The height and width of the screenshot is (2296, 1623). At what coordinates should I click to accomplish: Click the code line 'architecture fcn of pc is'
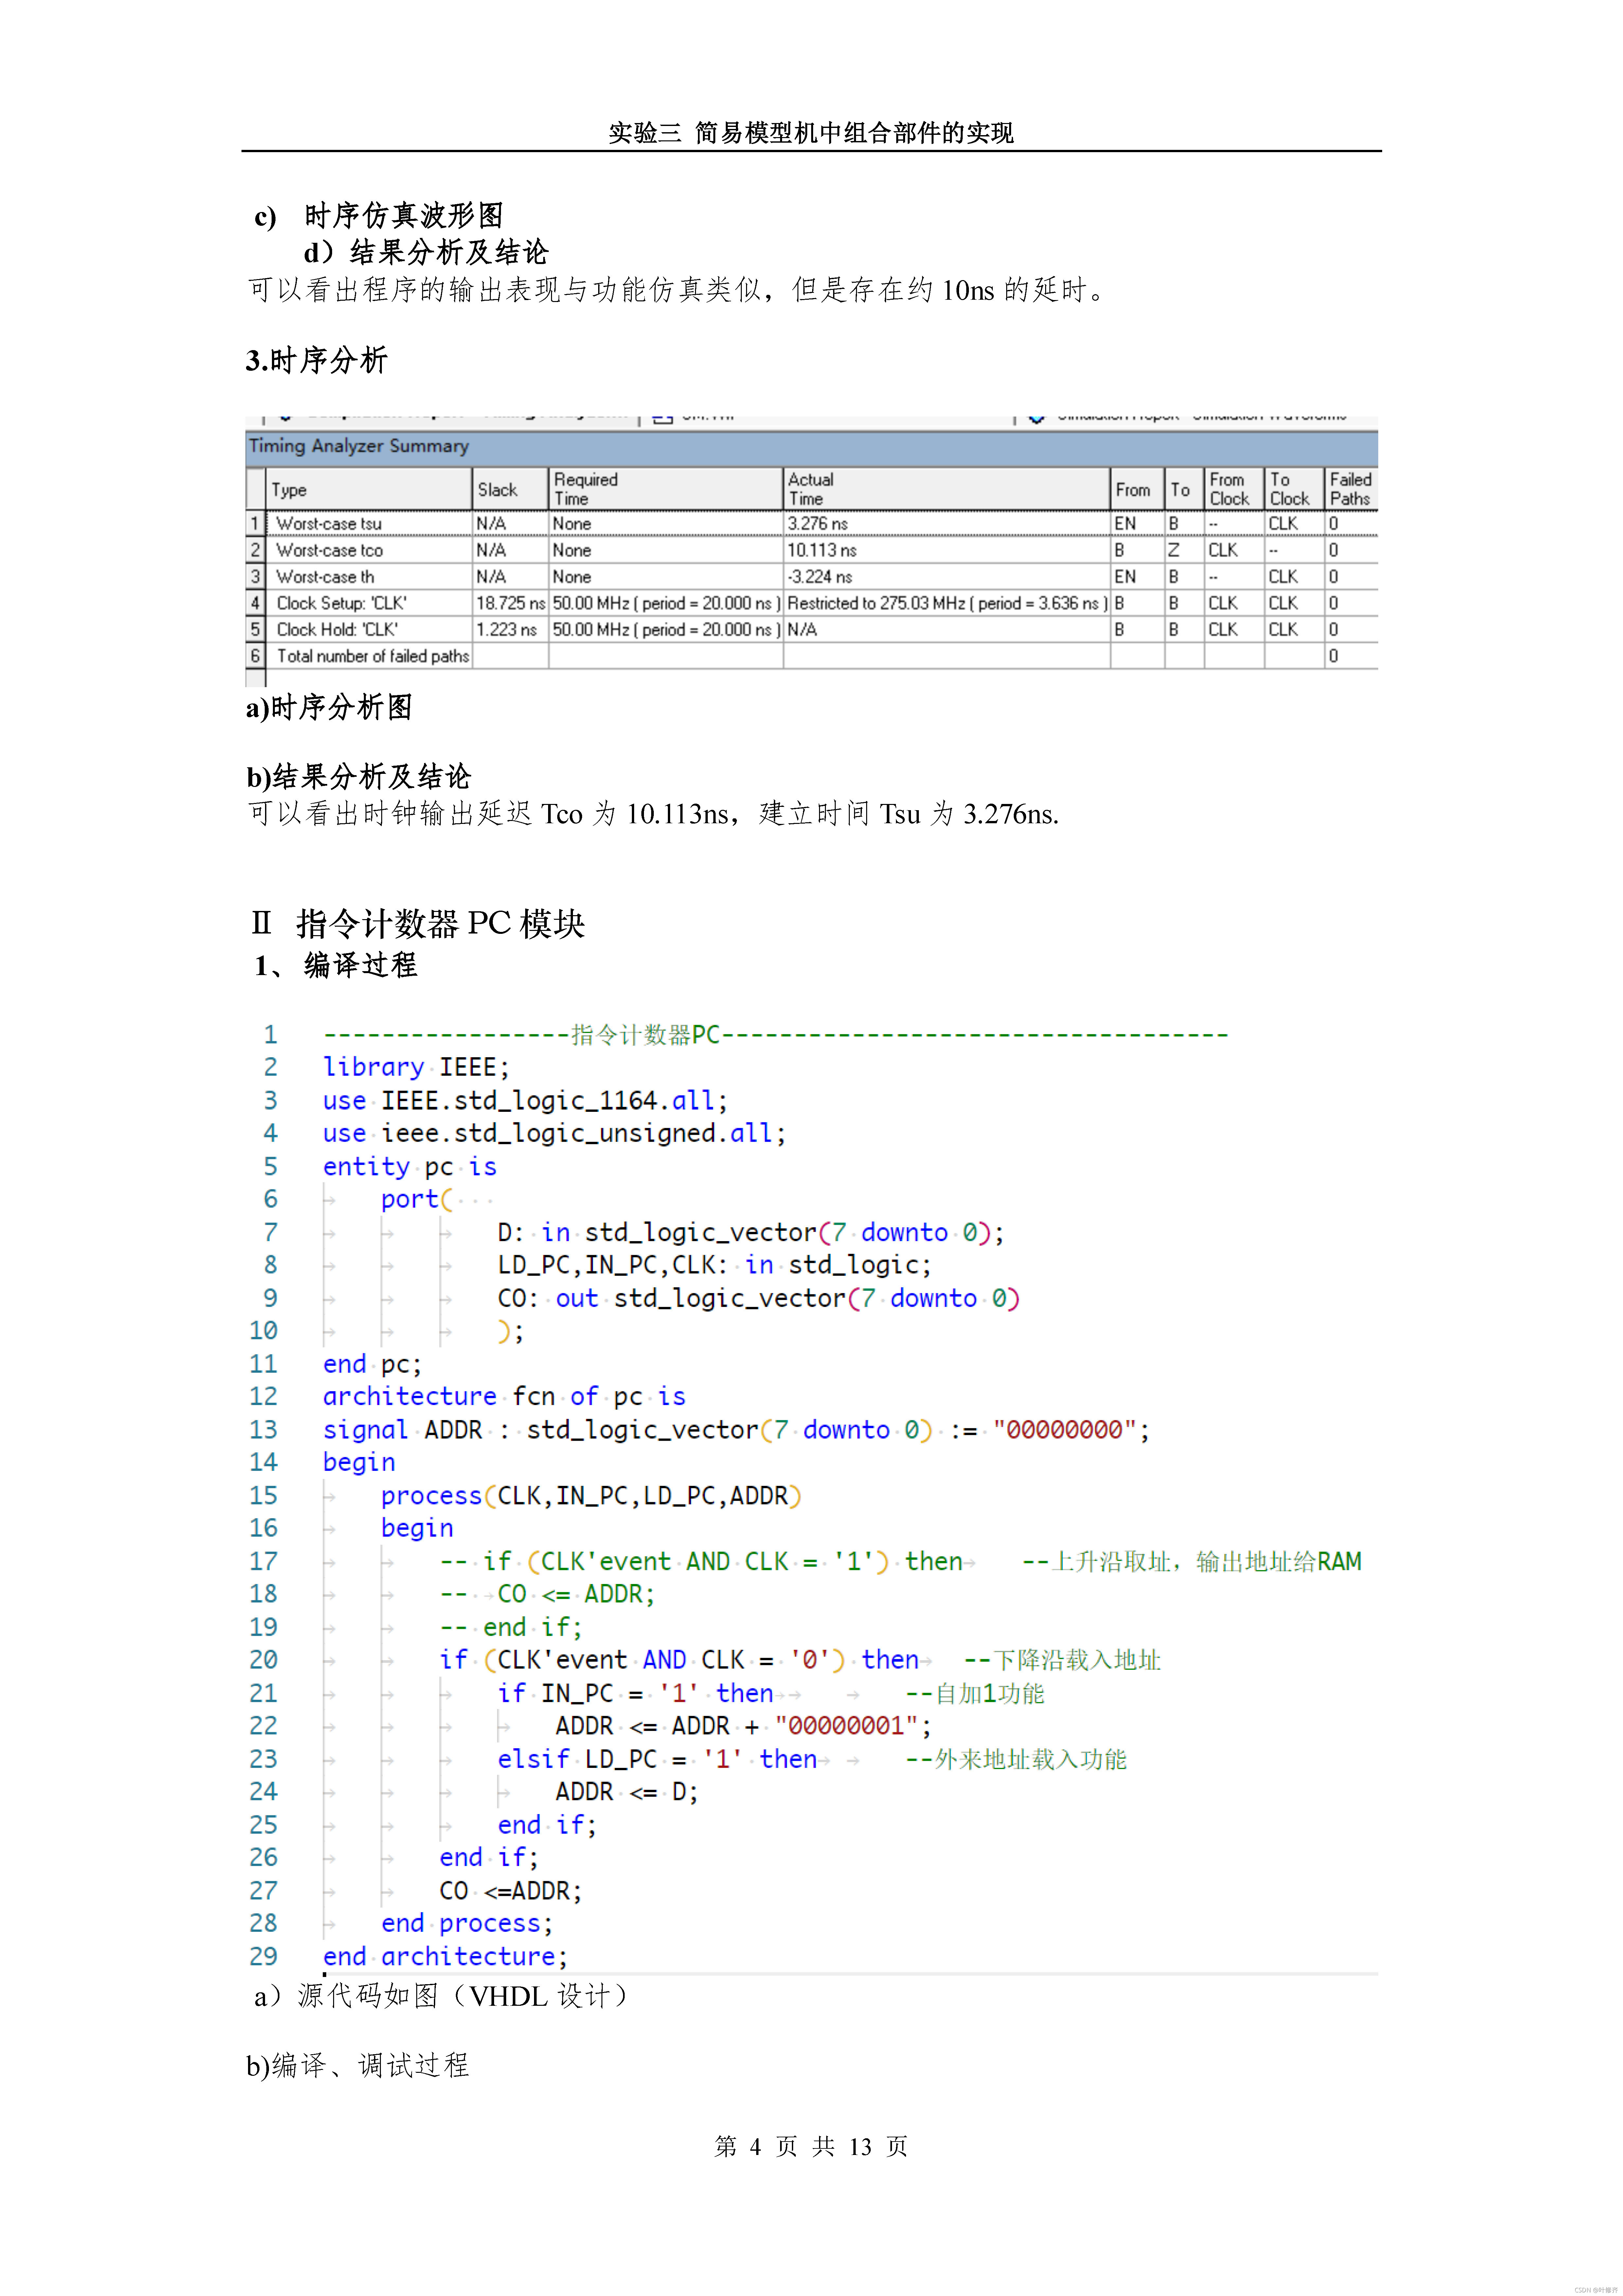(x=504, y=1396)
